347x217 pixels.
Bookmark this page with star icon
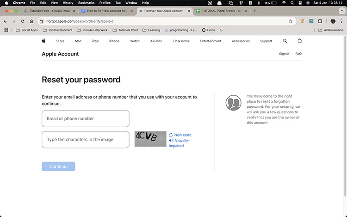click(291, 21)
